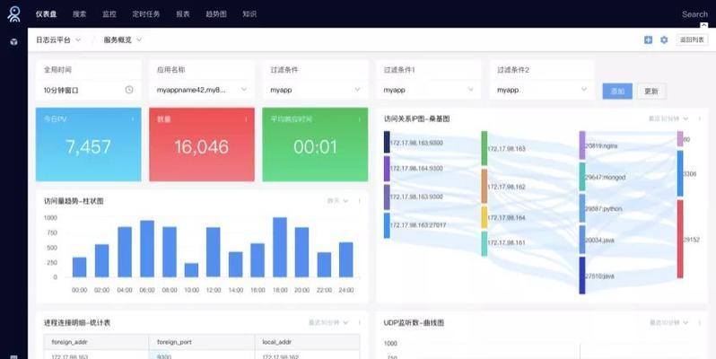Open the 过滤条件 myapp dropdown

tap(315, 90)
